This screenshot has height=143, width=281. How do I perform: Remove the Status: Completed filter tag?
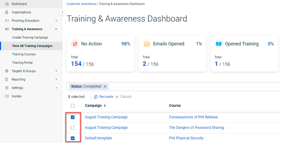point(105,86)
